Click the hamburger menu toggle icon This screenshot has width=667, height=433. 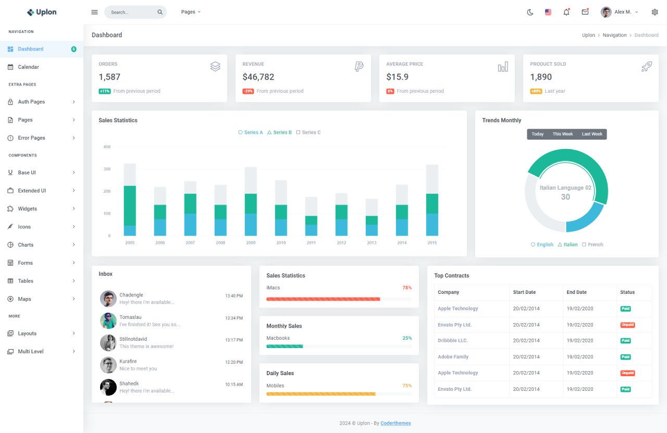click(x=94, y=12)
